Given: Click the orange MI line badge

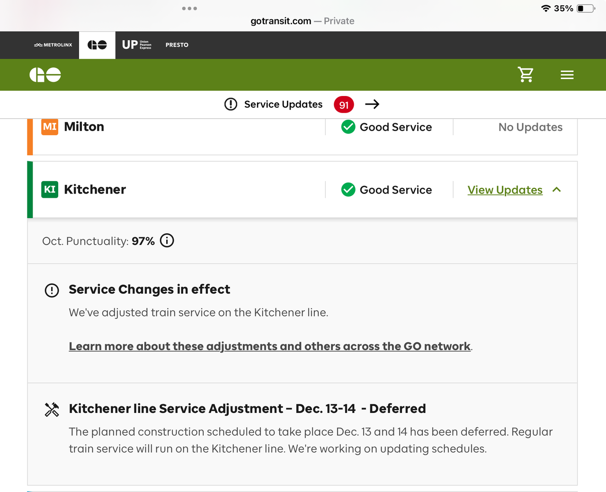Looking at the screenshot, I should coord(50,127).
